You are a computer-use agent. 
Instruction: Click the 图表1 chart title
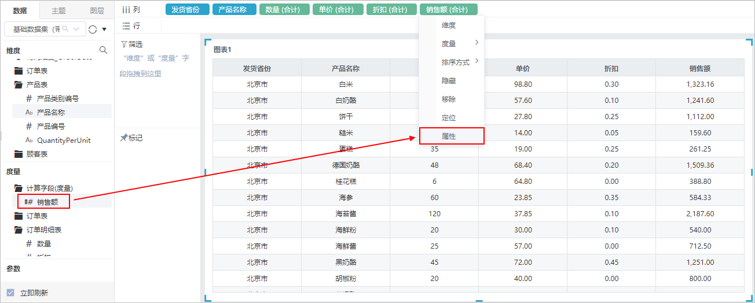pos(222,50)
